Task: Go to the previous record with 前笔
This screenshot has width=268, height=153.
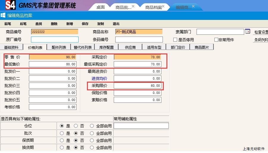Action: [8, 24]
